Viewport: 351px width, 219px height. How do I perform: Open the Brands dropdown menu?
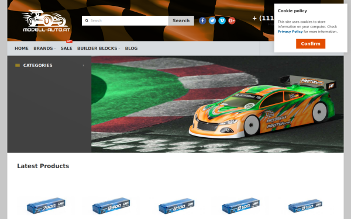(44, 48)
